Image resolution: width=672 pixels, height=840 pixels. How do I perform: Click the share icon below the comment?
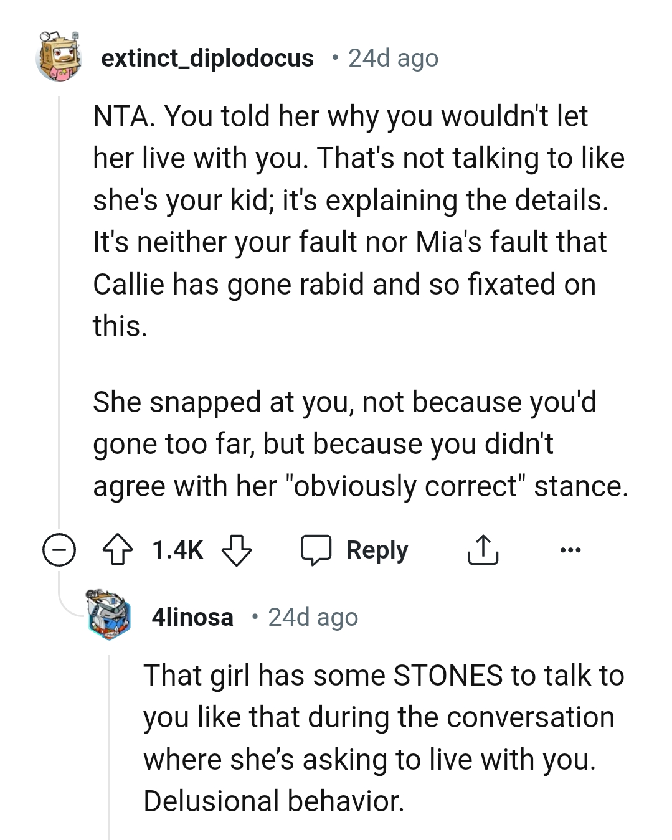tap(484, 550)
